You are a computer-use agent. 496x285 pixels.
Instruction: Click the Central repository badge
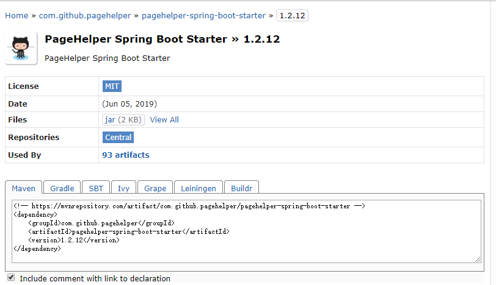pyautogui.click(x=118, y=138)
